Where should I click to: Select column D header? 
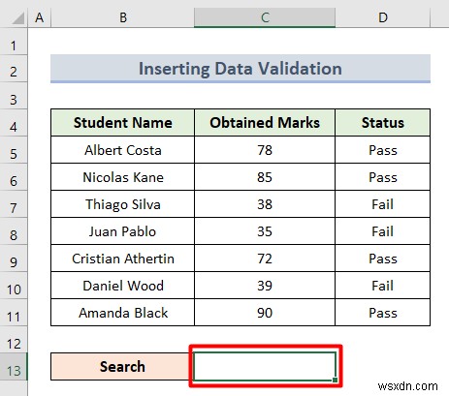(383, 17)
